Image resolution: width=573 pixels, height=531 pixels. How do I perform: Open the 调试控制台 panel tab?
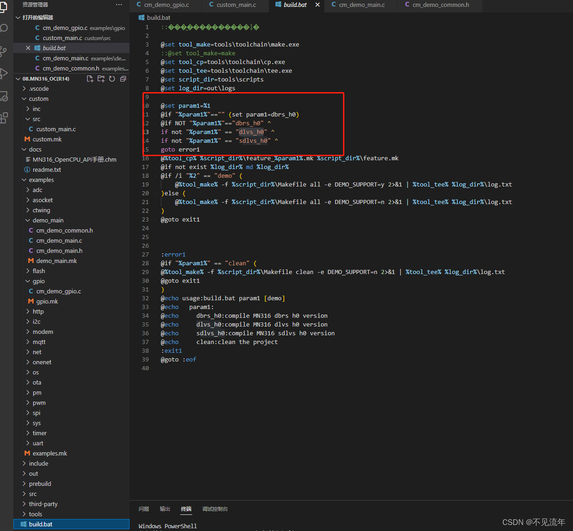215,509
